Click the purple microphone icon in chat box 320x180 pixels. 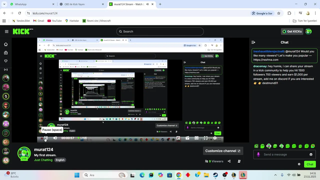(258, 154)
